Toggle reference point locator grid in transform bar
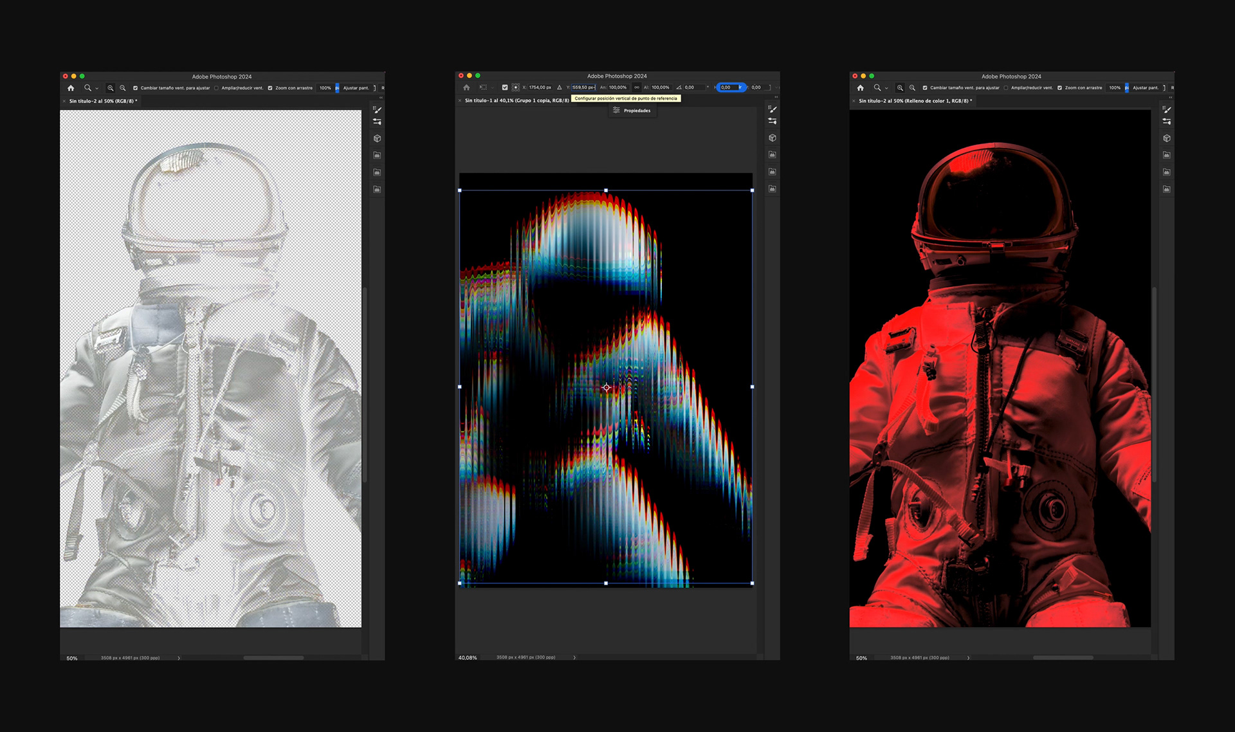Screen dimensions: 1235x732 point(515,87)
